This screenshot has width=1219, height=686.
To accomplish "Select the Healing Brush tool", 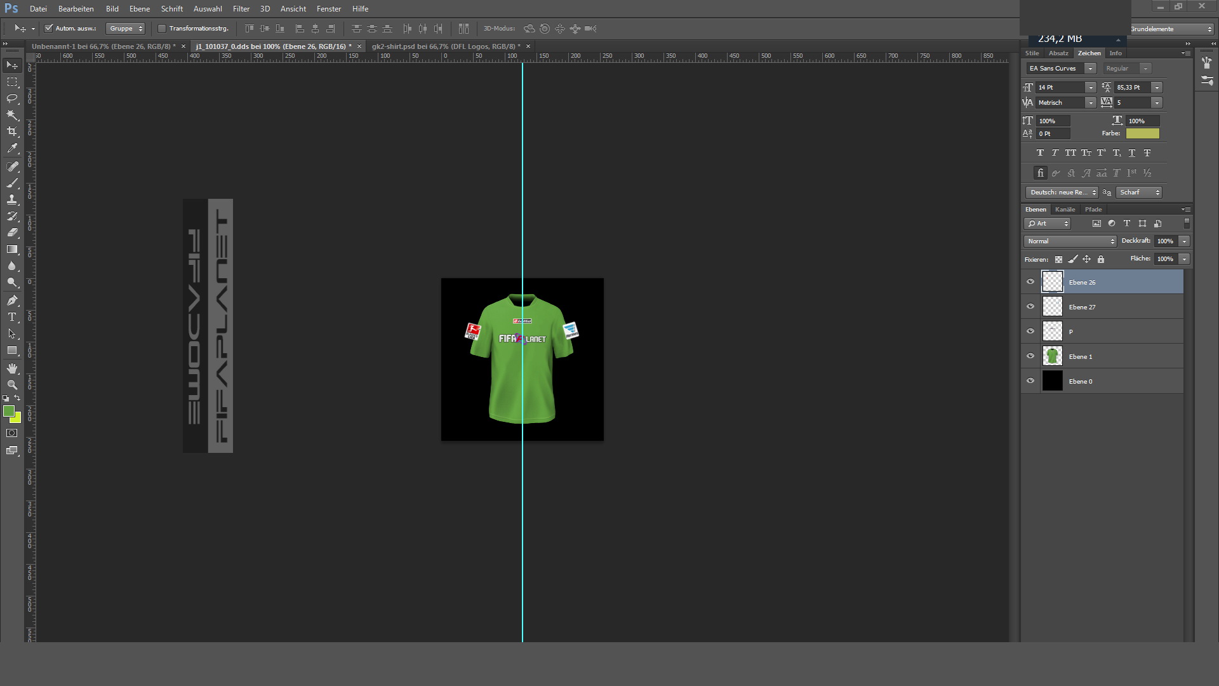I will tap(12, 166).
